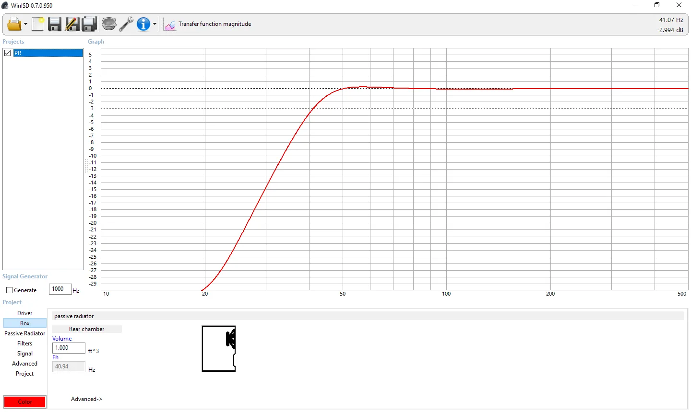
Task: Switch to the Driver tab
Action: coord(25,313)
